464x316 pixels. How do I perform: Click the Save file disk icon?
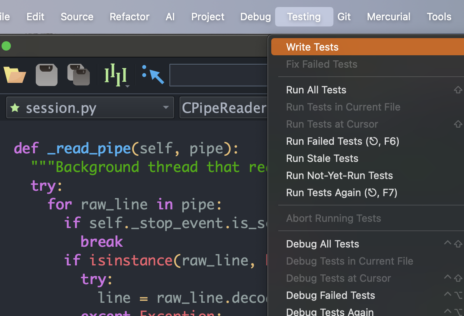point(47,75)
